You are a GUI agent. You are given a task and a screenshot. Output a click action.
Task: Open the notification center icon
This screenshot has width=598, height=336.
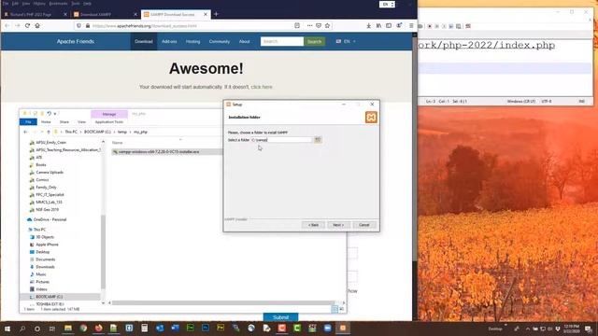[588, 329]
